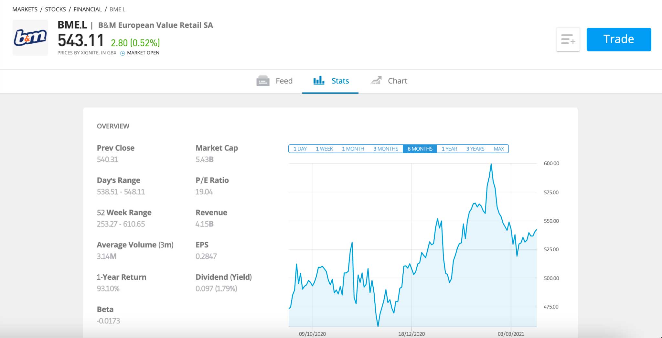Click Beta value -0.0173

click(x=108, y=321)
